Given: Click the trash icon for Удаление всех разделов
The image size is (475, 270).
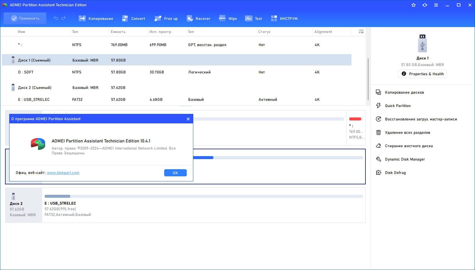Looking at the screenshot, I should pos(379,132).
